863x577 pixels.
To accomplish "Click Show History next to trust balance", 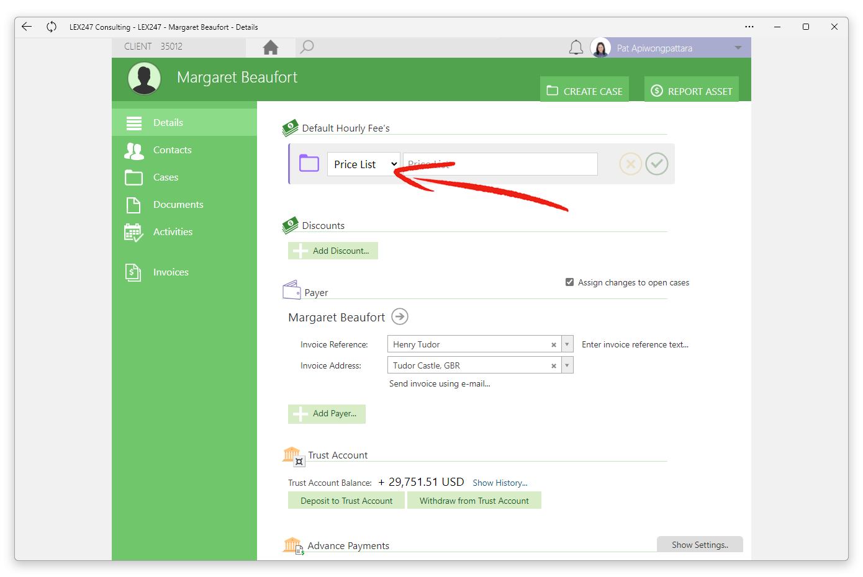I will tap(500, 482).
